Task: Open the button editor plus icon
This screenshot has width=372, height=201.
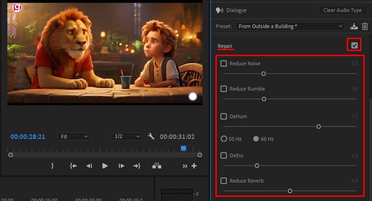Action: coord(194,166)
